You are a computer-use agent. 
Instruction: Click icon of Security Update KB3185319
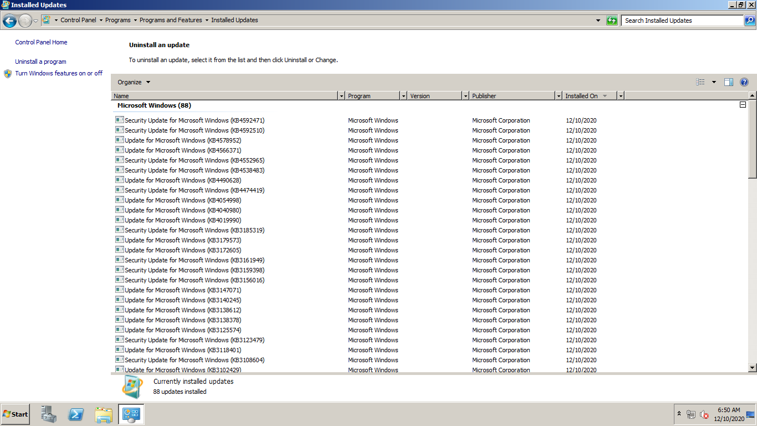[120, 230]
